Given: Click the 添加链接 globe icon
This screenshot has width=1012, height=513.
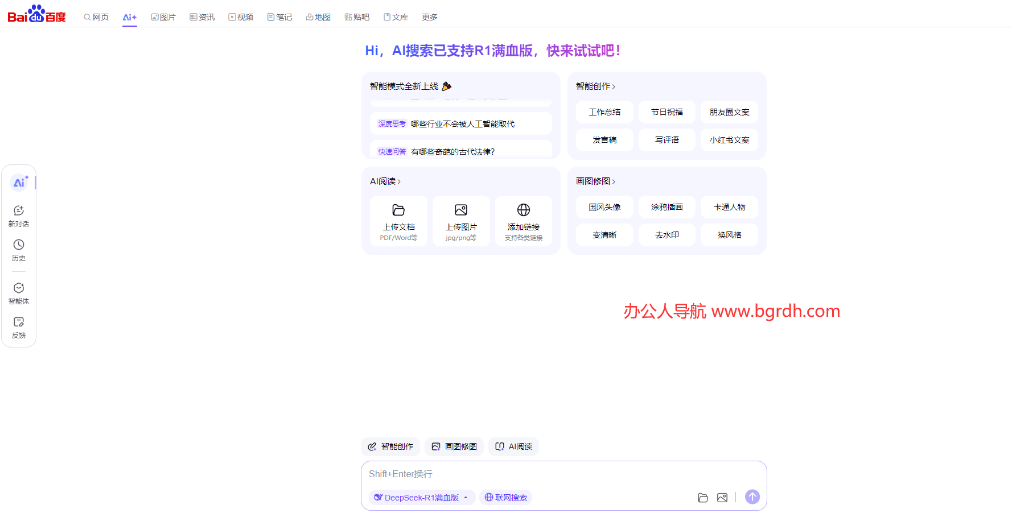Looking at the screenshot, I should (523, 210).
